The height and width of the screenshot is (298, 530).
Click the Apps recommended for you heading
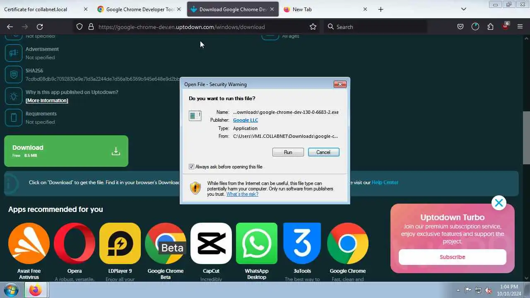55,209
